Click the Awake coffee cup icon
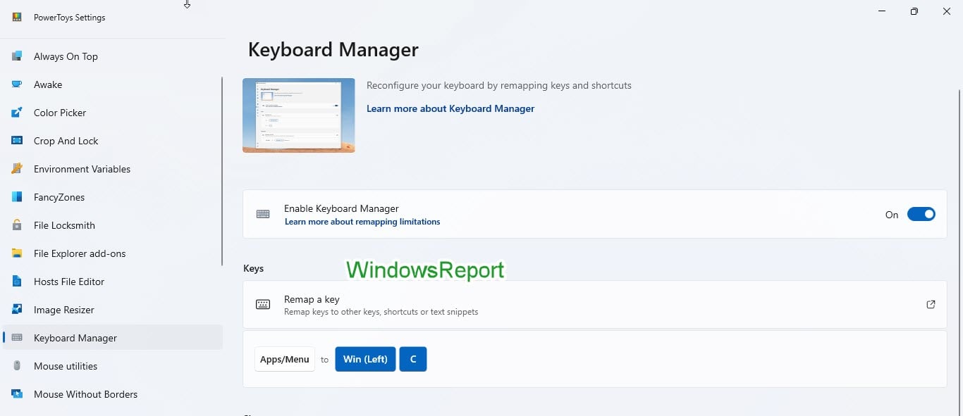The width and height of the screenshot is (963, 416). tap(17, 84)
